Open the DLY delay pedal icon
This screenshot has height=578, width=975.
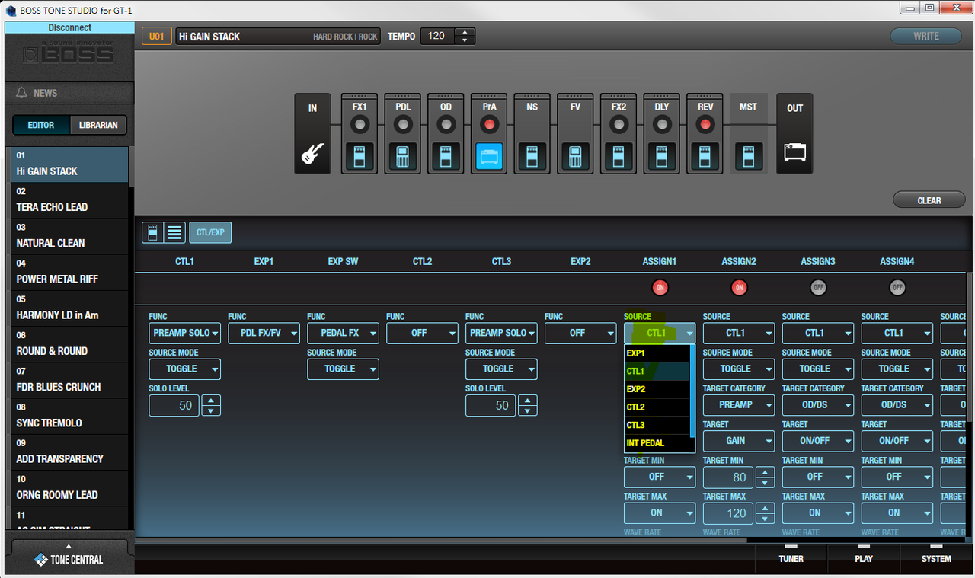point(663,156)
